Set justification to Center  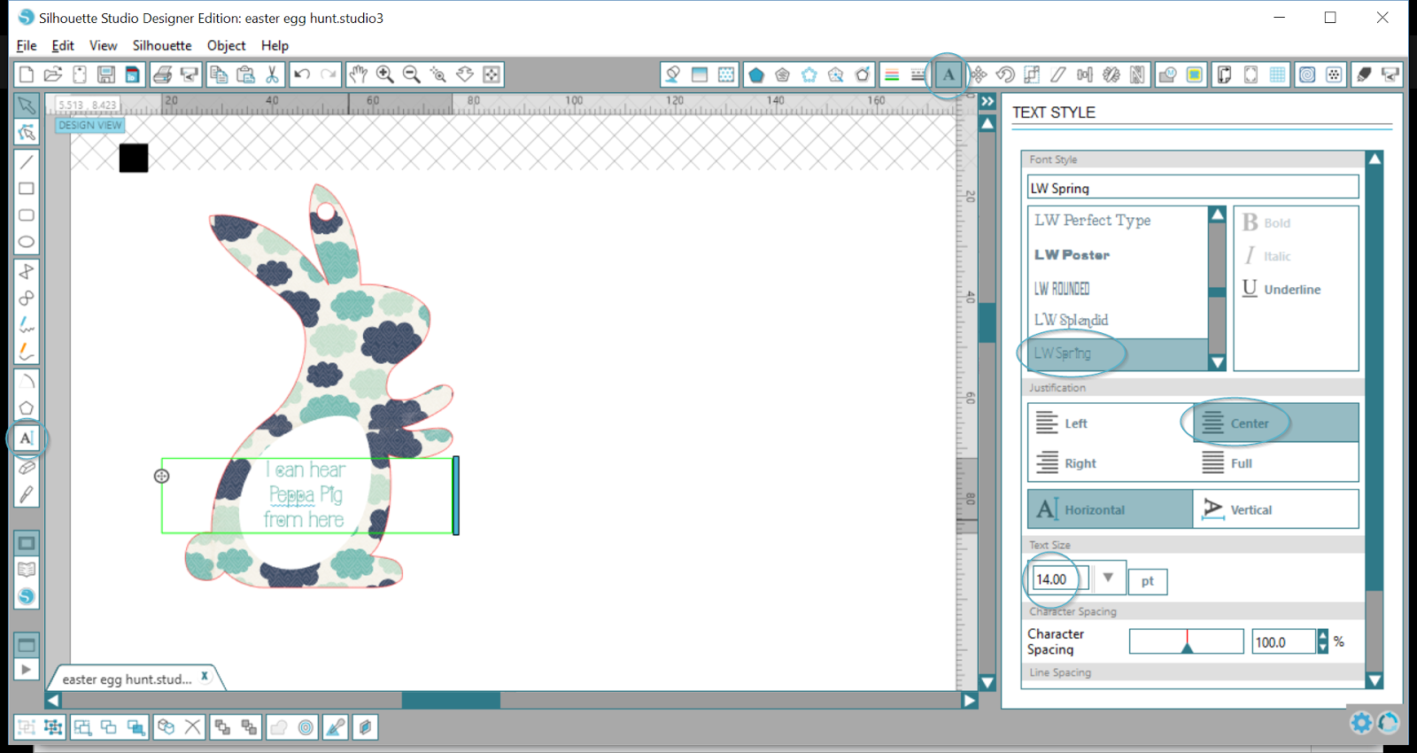[x=1276, y=423]
